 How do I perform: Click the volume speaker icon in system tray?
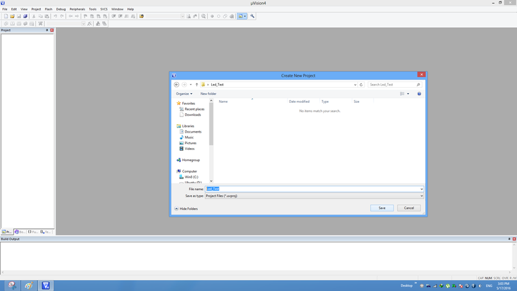(x=480, y=286)
